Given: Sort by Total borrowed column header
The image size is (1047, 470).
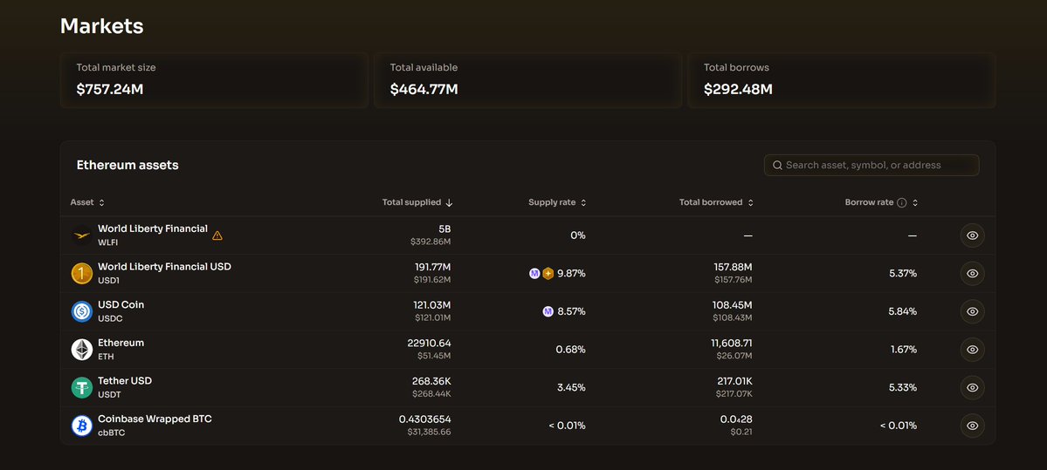Looking at the screenshot, I should pyautogui.click(x=716, y=202).
